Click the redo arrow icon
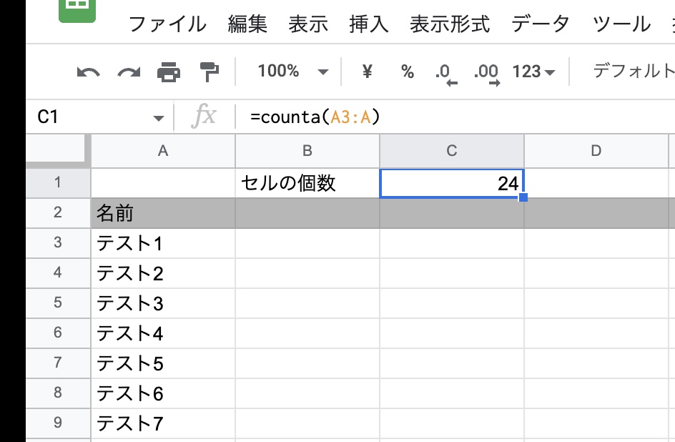 click(x=129, y=72)
